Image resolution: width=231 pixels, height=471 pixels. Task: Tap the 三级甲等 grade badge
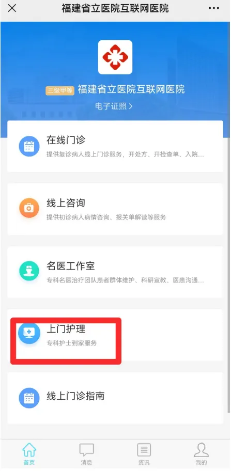point(60,90)
